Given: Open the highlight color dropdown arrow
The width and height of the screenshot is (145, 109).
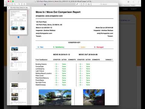Looking at the screenshot, I should point(80,4).
